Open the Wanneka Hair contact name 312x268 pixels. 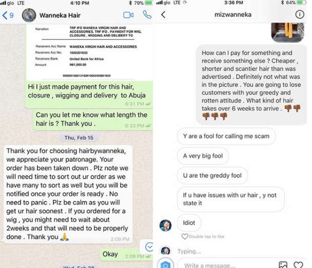(60, 15)
